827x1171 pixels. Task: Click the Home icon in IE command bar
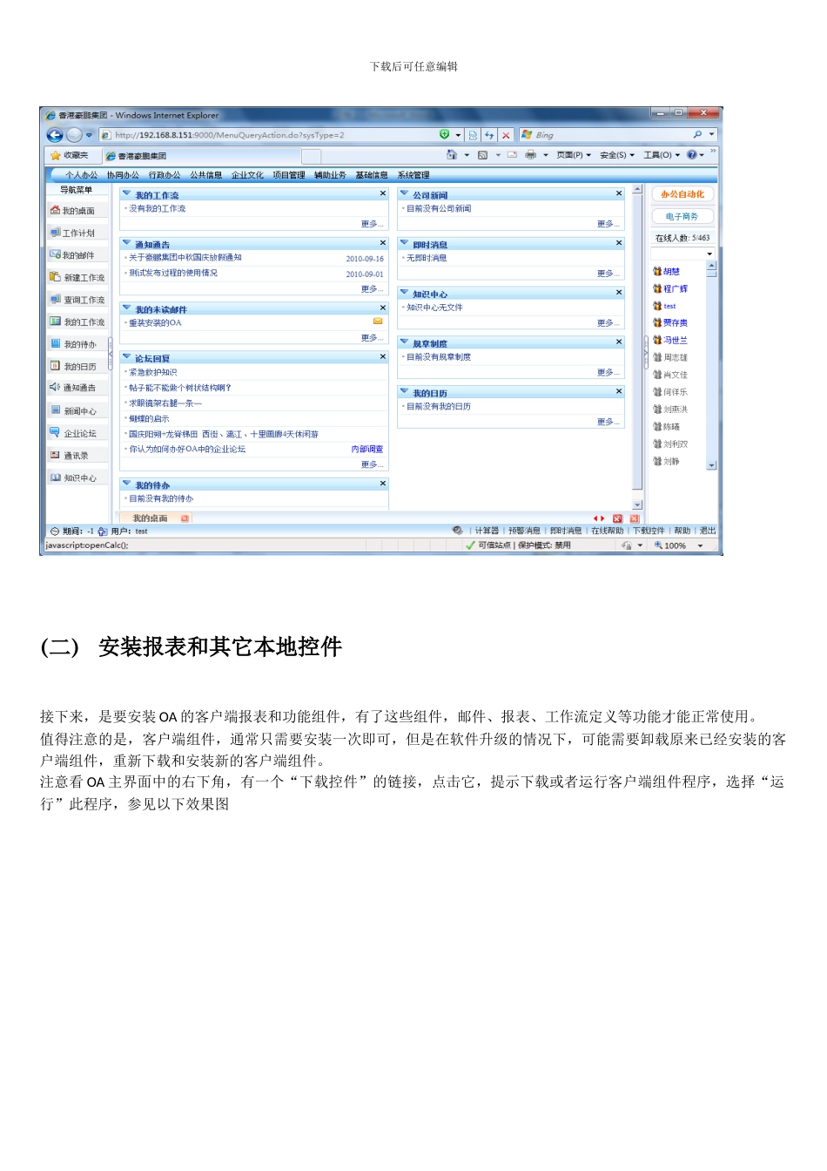pyautogui.click(x=452, y=155)
